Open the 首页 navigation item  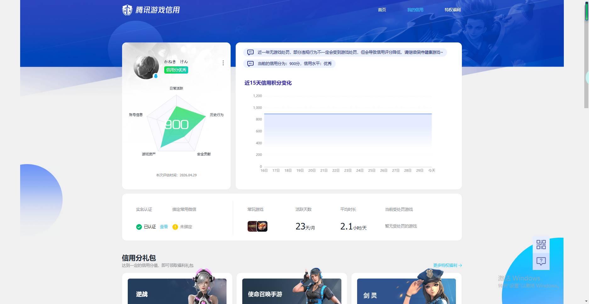[382, 10]
